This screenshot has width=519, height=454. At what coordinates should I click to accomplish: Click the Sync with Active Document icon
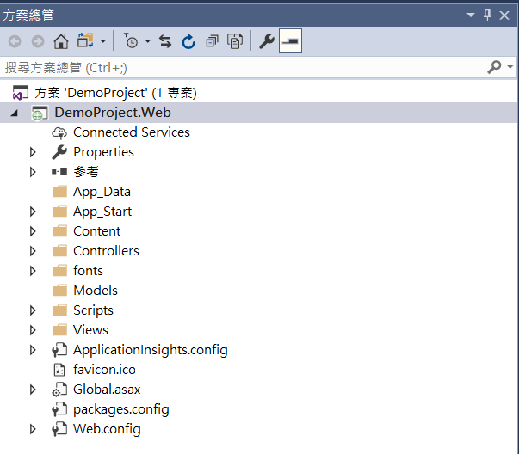[x=165, y=41]
